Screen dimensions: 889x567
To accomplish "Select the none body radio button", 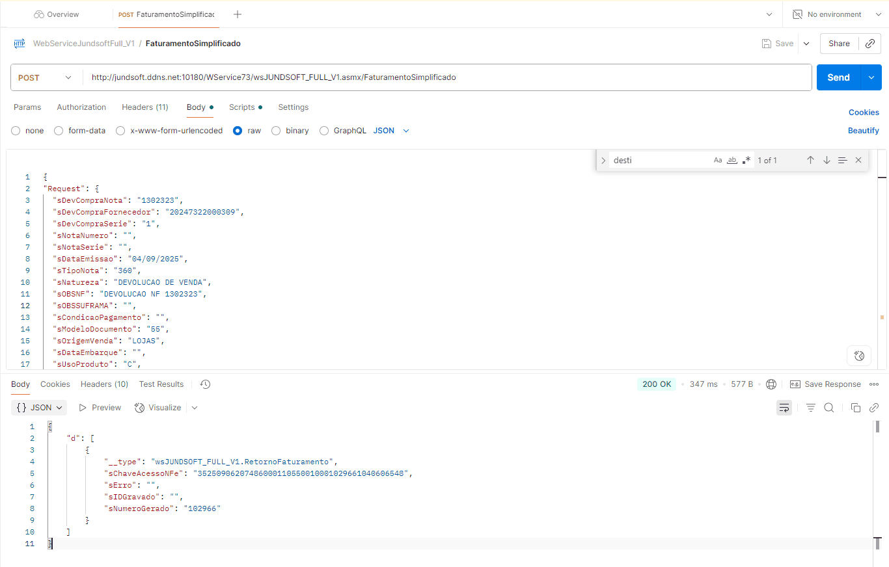I will pos(16,131).
